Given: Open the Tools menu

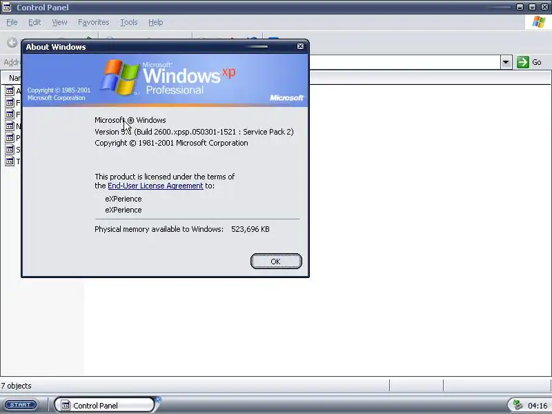Looking at the screenshot, I should coord(129,22).
